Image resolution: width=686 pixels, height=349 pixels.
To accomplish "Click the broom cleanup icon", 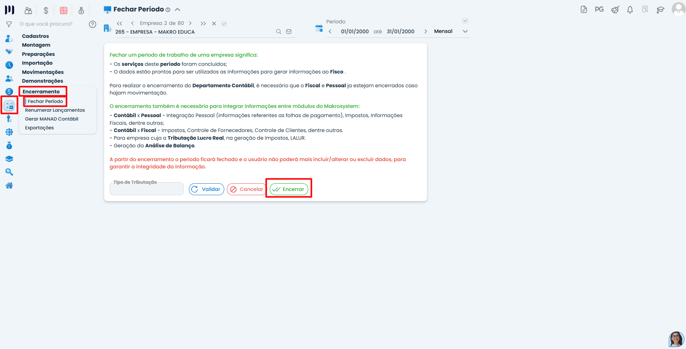I will pyautogui.click(x=615, y=10).
